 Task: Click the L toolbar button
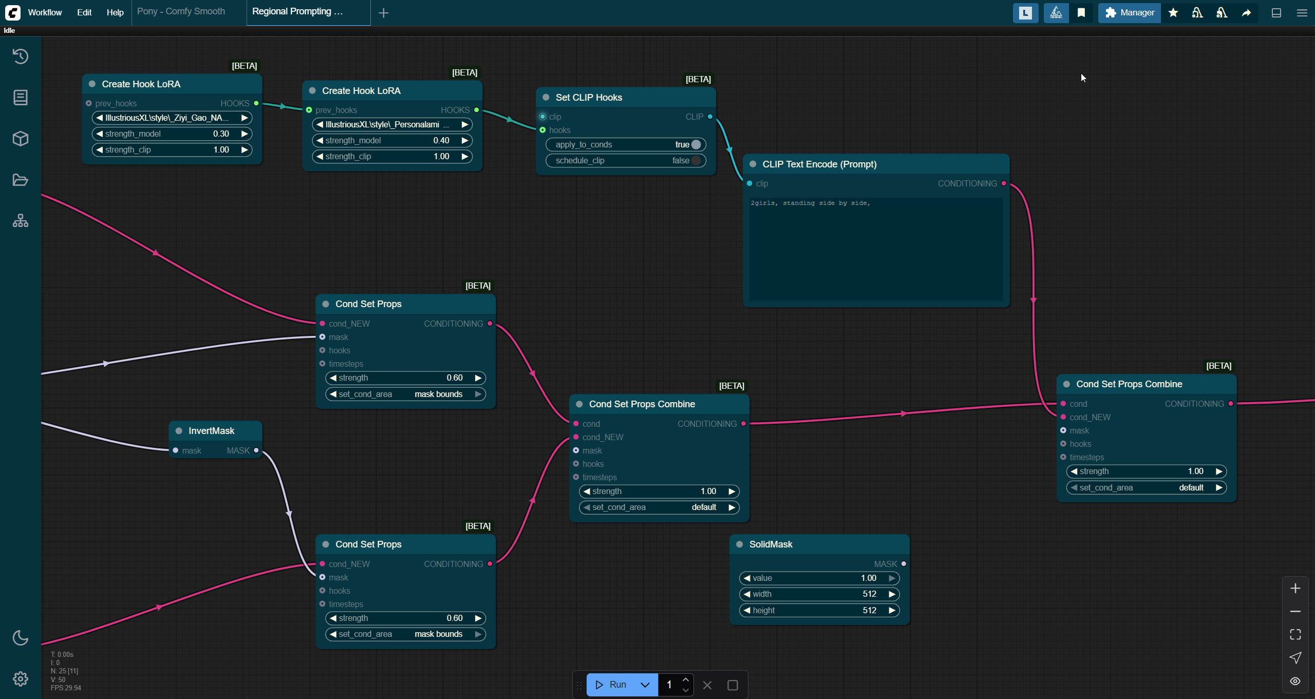1025,13
